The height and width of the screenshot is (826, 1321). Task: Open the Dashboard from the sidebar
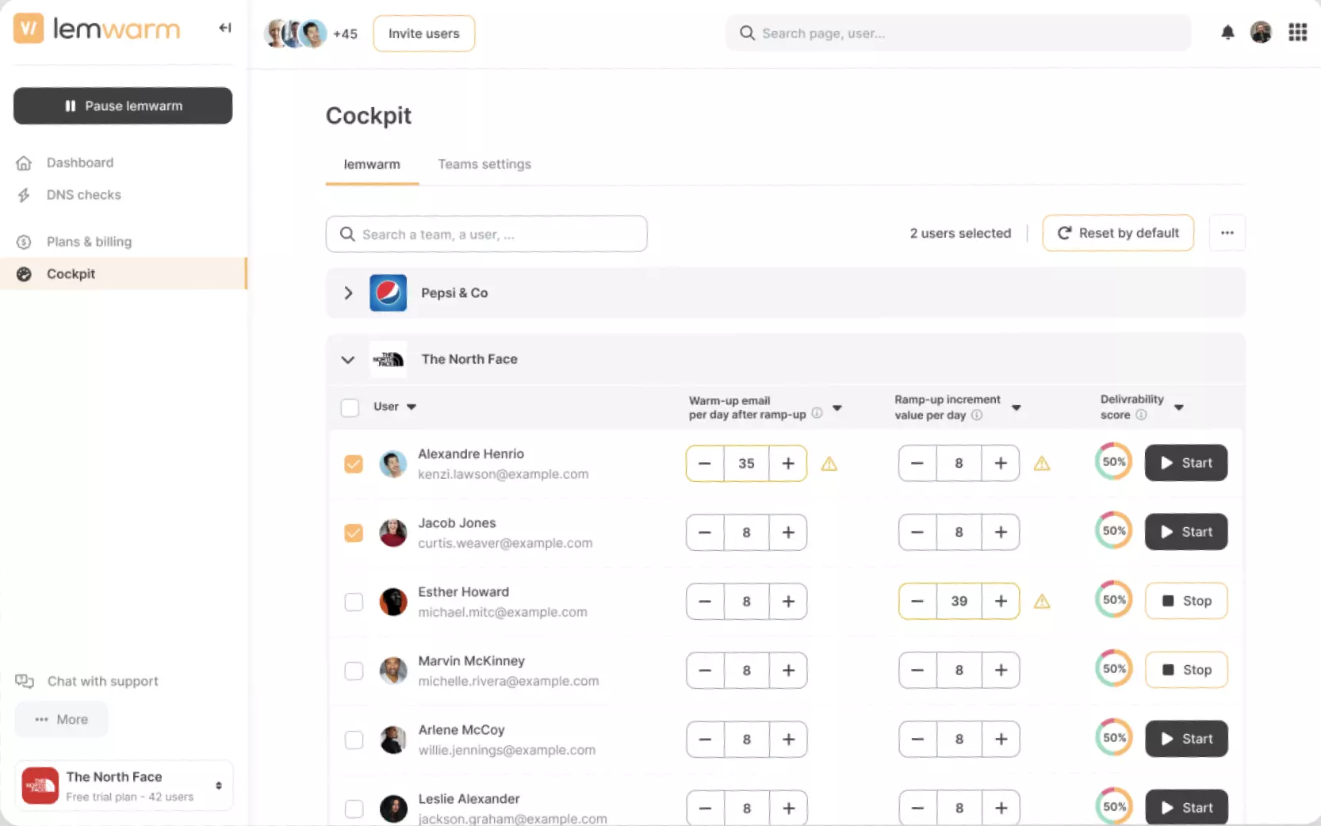(x=79, y=162)
